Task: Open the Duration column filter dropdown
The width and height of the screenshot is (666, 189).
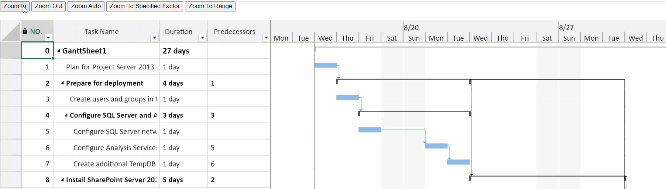Action: 202,38
